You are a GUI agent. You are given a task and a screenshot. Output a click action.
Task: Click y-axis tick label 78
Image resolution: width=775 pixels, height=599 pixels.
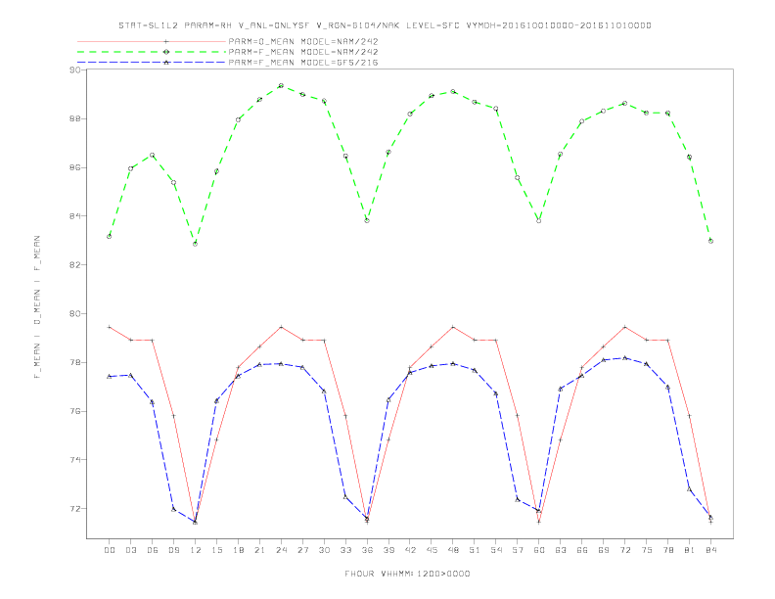75,362
